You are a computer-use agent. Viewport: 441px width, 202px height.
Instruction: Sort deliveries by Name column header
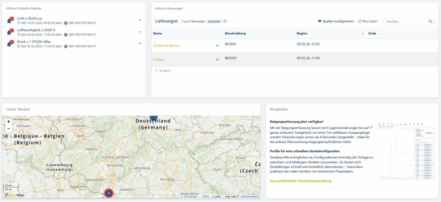(158, 33)
